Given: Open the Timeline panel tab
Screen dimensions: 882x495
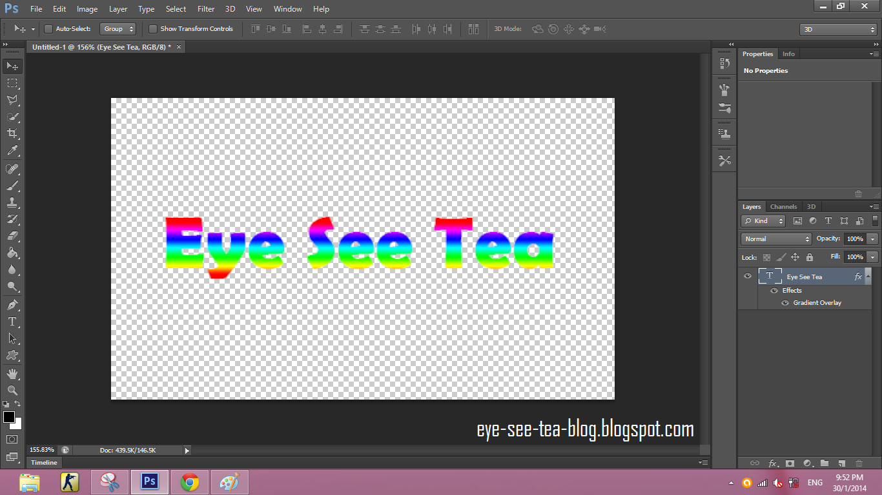Looking at the screenshot, I should coord(45,463).
